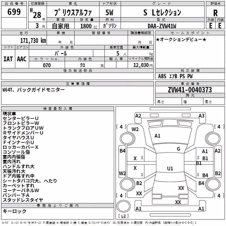Click lot number 699

click(14, 12)
